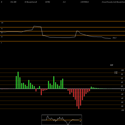Click the RSI value label 14.1
The width and height of the screenshot is (125, 125).
(114, 38)
